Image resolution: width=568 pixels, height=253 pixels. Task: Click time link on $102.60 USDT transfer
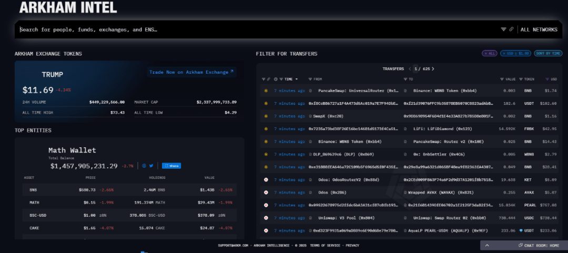point(289,103)
